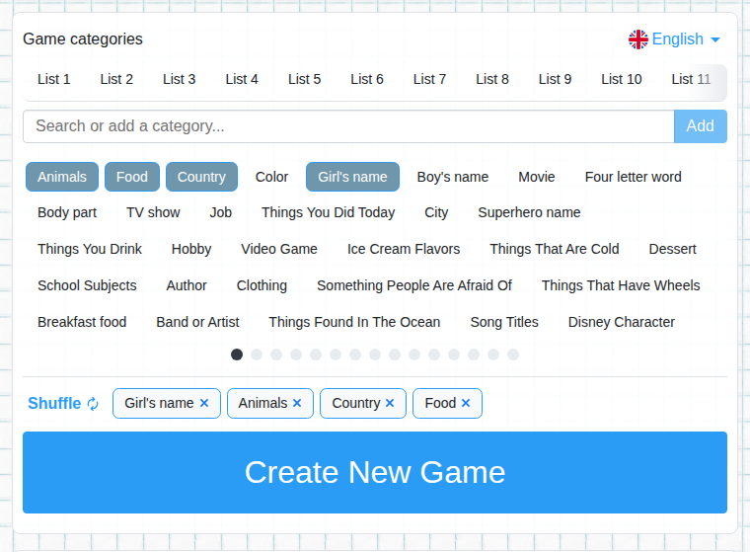This screenshot has width=750, height=552.
Task: Select the Hobby category
Action: (x=191, y=249)
